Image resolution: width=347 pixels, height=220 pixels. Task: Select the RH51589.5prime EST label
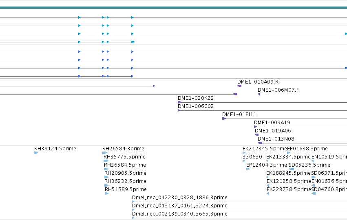tap(126, 189)
